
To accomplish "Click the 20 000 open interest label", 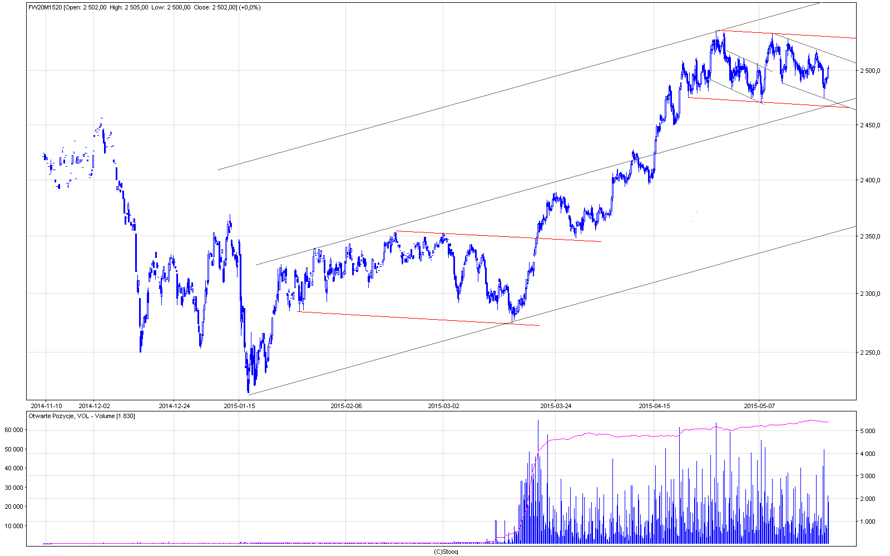I will pos(13,507).
